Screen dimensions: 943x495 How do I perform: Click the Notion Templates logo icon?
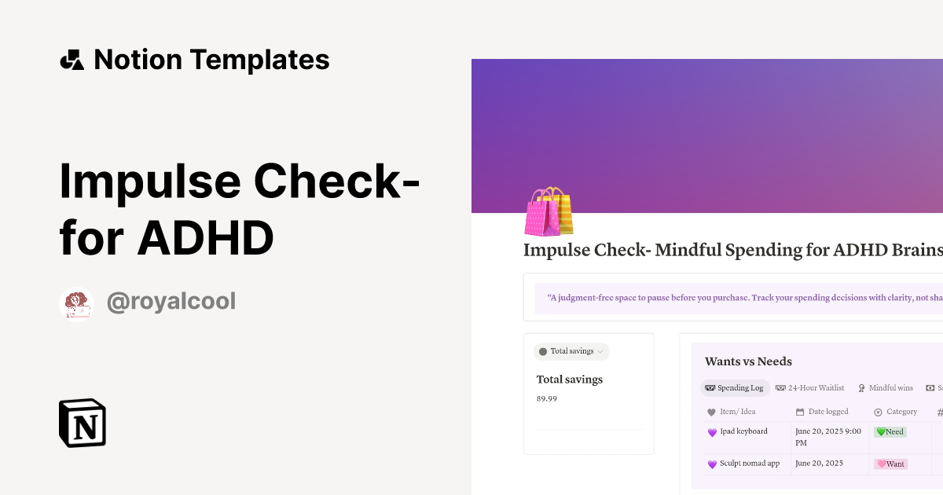point(72,58)
